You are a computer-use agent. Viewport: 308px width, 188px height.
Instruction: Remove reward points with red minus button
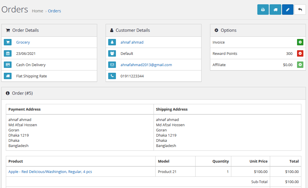[300, 53]
